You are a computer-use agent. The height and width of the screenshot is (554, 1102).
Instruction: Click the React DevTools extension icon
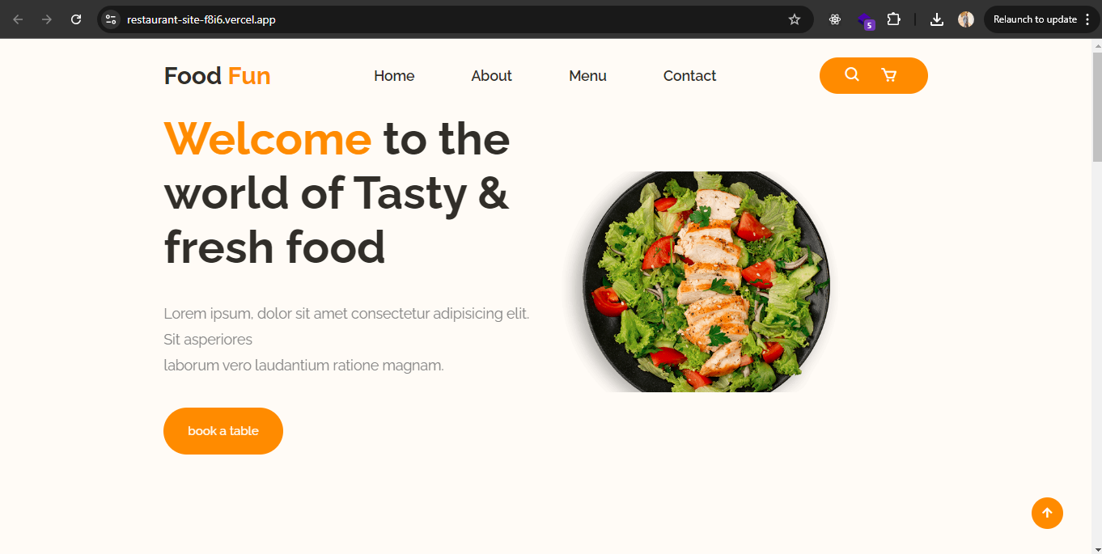tap(835, 19)
